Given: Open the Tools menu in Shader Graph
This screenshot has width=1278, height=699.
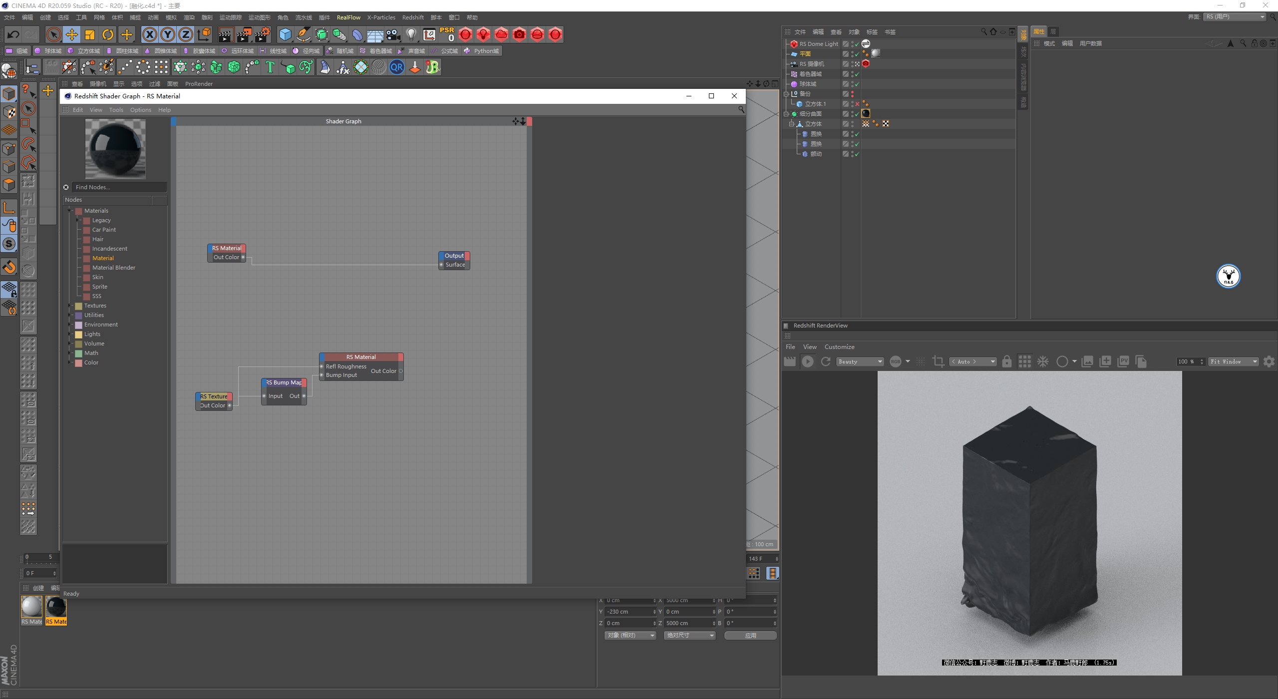Looking at the screenshot, I should coord(116,110).
